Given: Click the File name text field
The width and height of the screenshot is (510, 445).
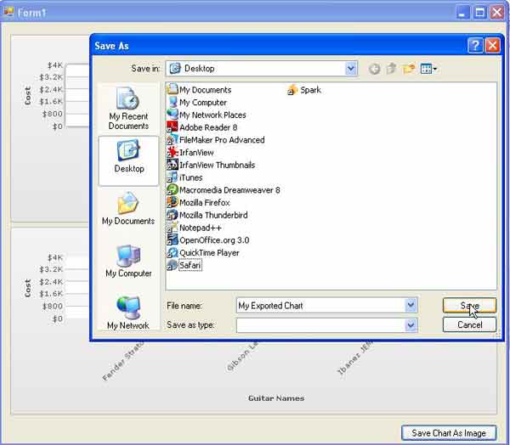Looking at the screenshot, I should [320, 306].
